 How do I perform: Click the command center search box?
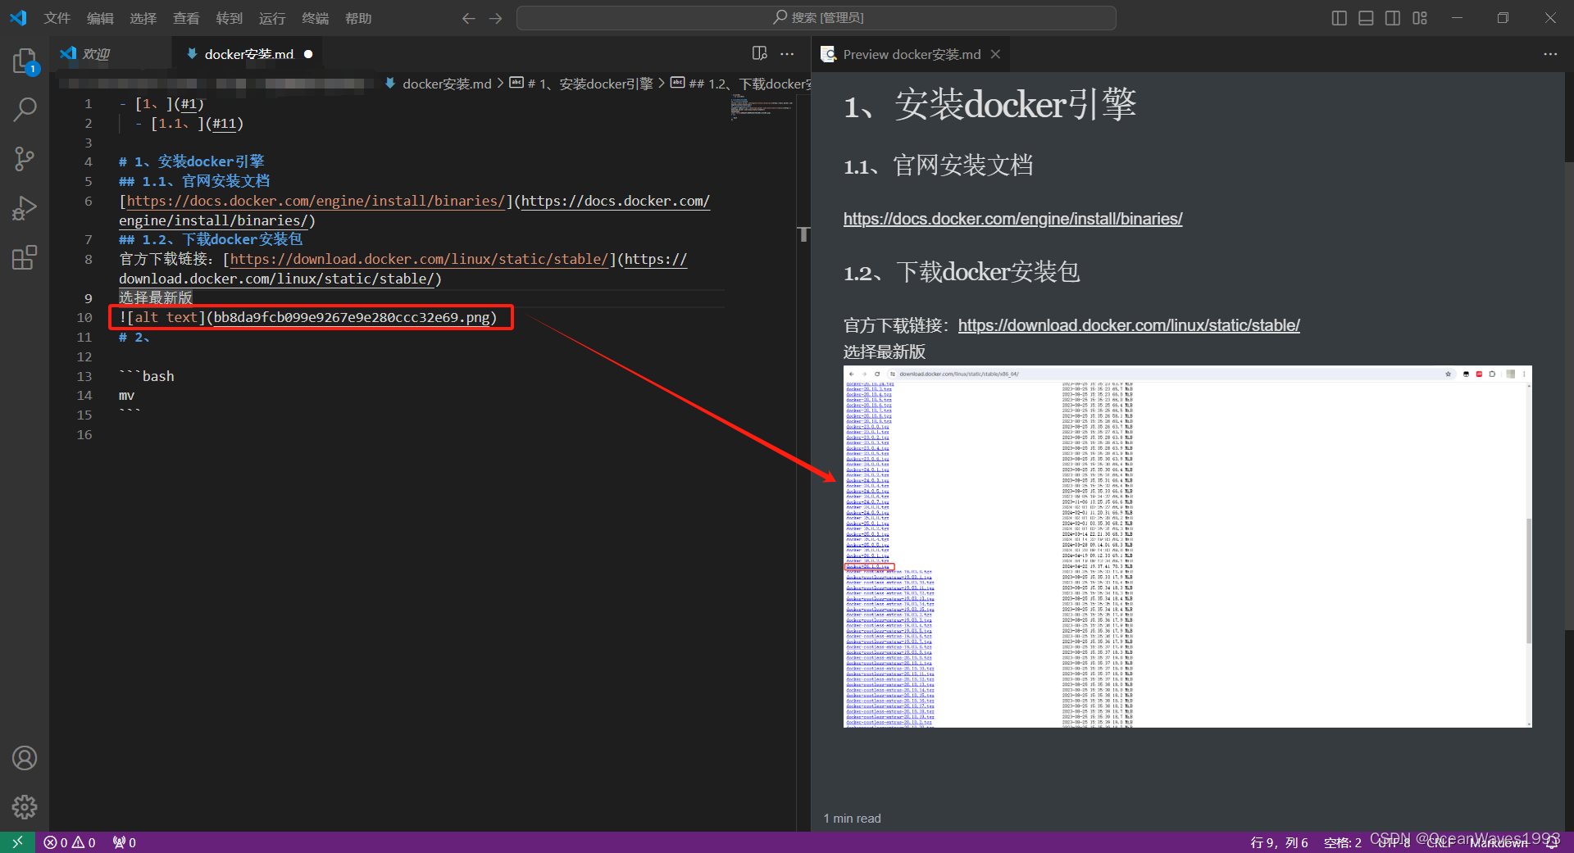coord(817,18)
